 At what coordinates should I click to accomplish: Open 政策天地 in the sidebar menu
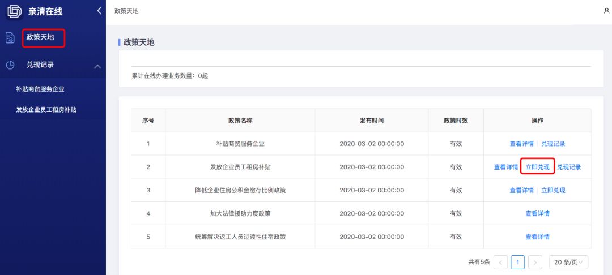pos(40,37)
